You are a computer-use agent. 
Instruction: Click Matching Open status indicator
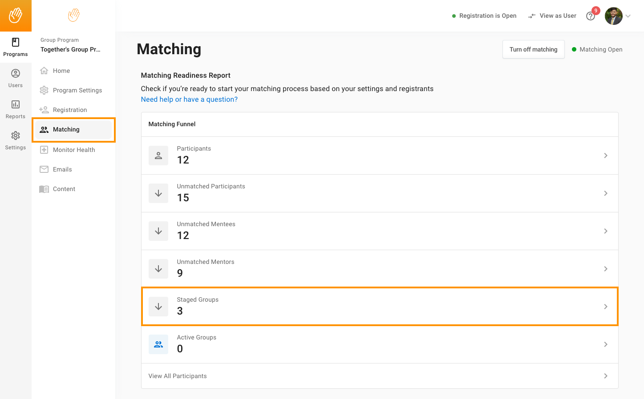[597, 49]
